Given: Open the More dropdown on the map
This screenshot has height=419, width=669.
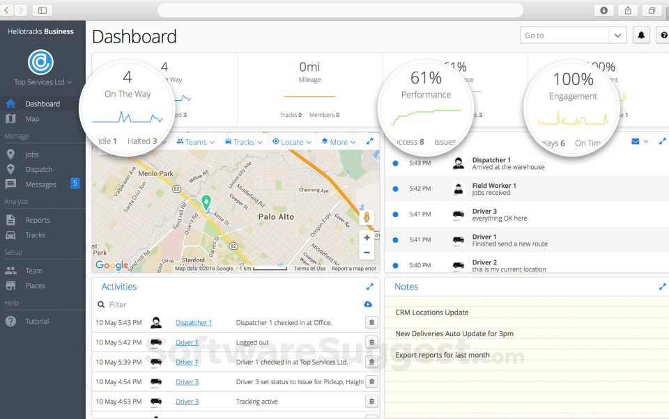Looking at the screenshot, I should point(337,141).
